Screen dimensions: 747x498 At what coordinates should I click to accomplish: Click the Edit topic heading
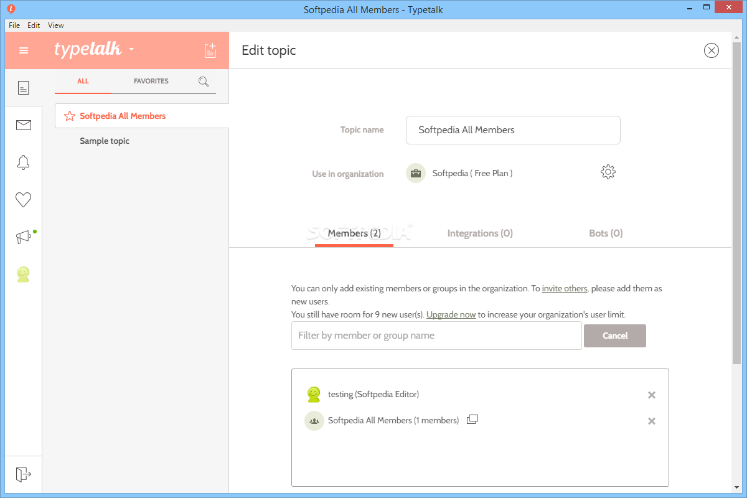tap(269, 50)
